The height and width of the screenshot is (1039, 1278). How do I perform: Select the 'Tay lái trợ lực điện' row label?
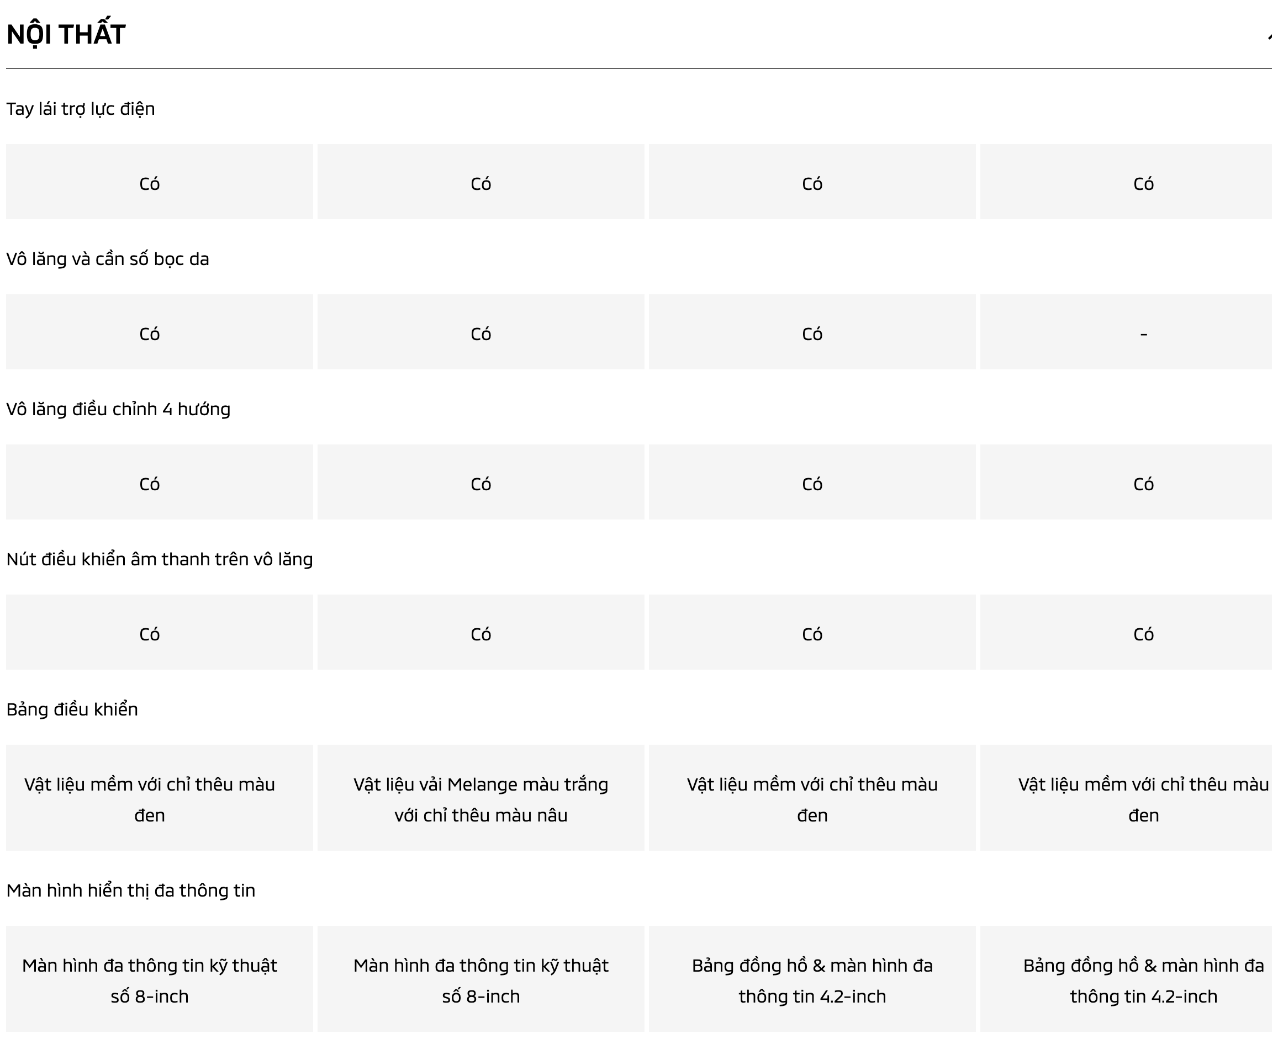80,109
